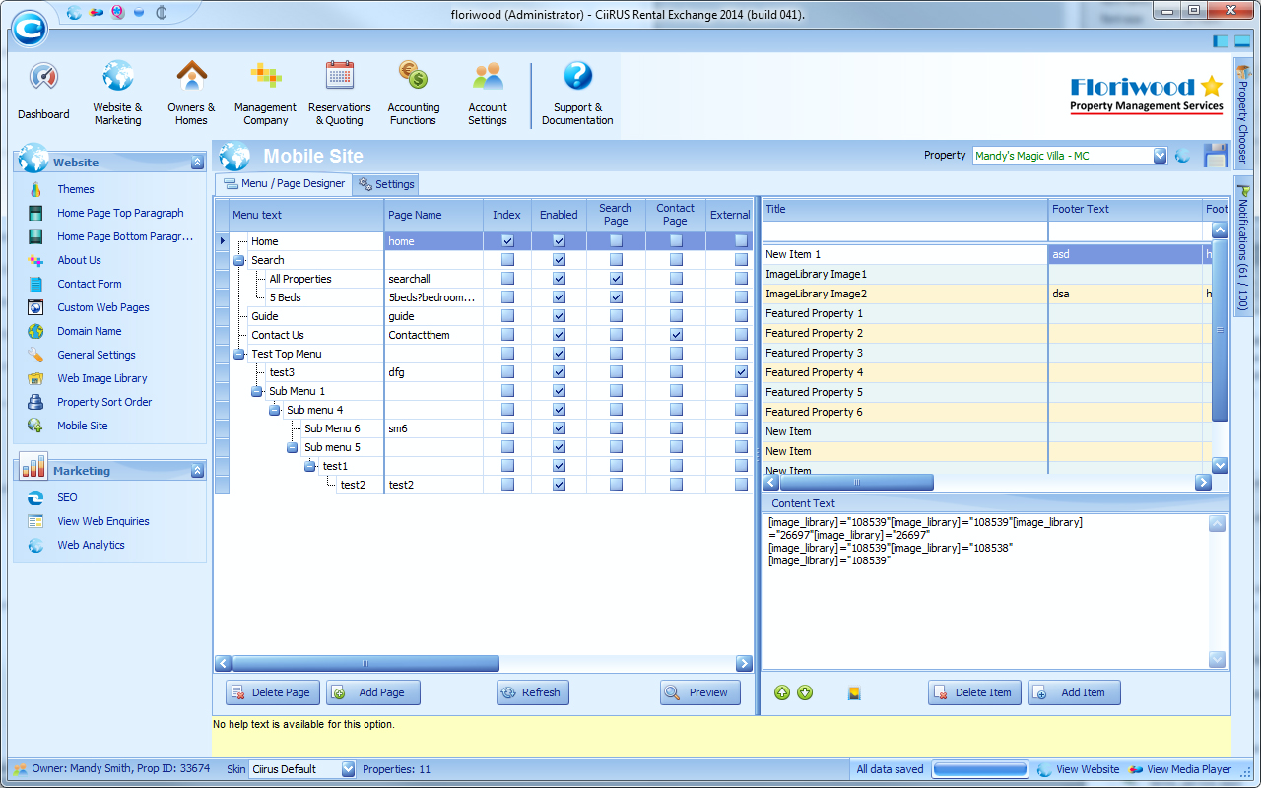Switch to the Settings tab
Image resolution: width=1261 pixels, height=788 pixels.
pos(386,184)
